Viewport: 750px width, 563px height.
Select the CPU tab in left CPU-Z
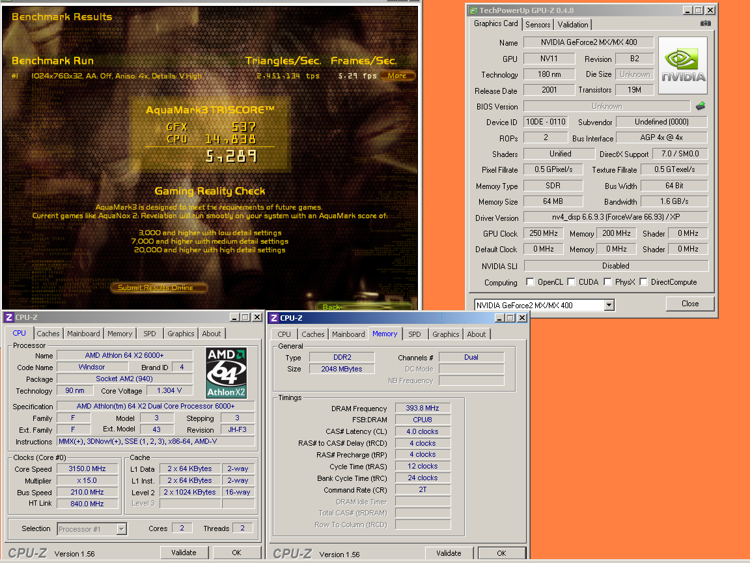(19, 333)
